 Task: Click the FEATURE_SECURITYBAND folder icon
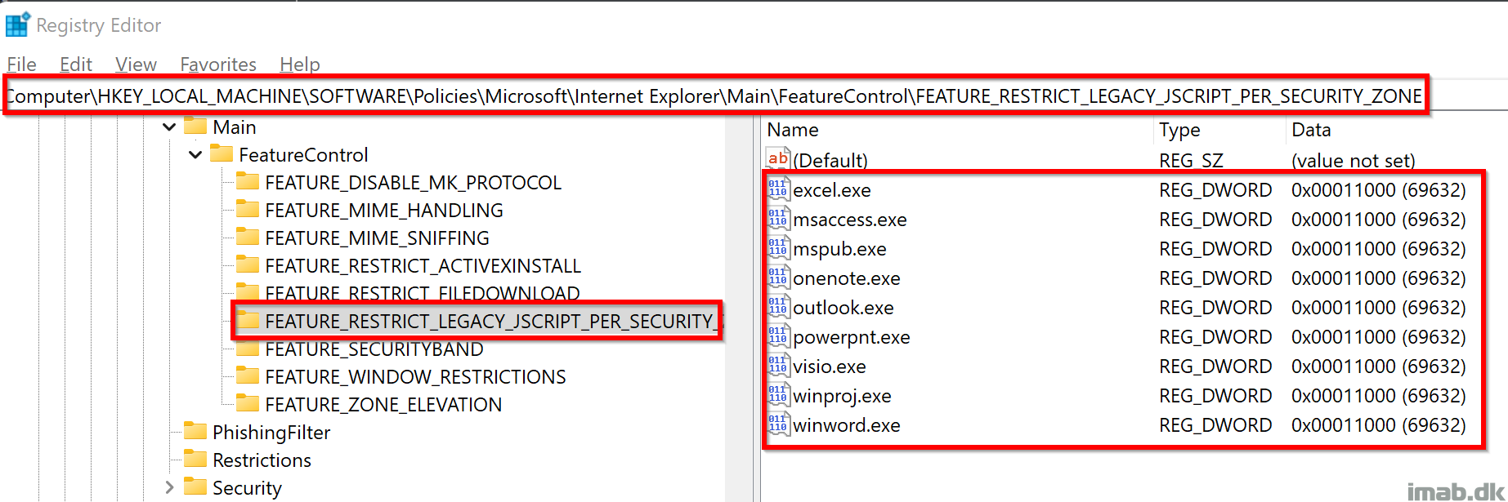(x=248, y=349)
